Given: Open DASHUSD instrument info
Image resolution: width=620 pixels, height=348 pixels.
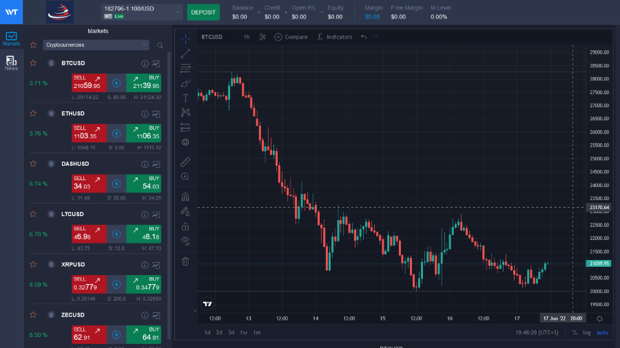Looking at the screenshot, I should pyautogui.click(x=145, y=164).
